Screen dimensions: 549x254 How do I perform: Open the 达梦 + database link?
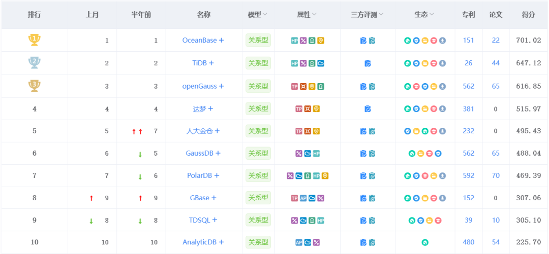[203, 108]
